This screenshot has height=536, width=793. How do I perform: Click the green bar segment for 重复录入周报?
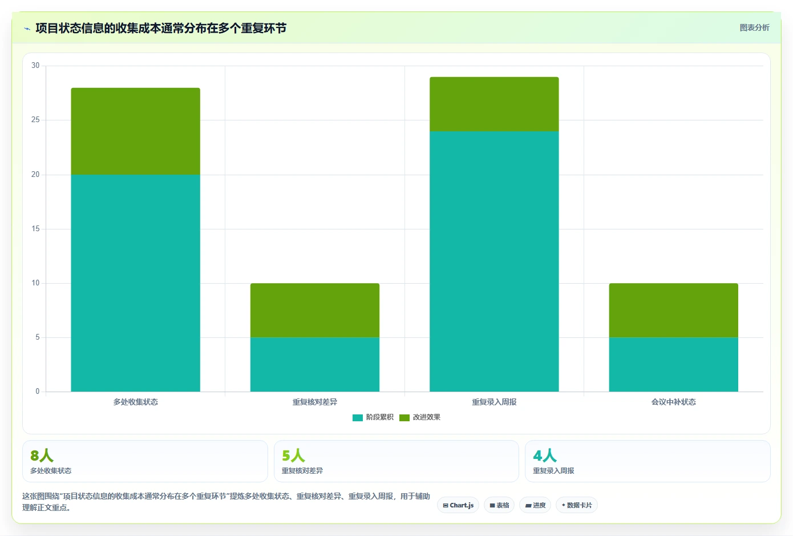tap(494, 104)
